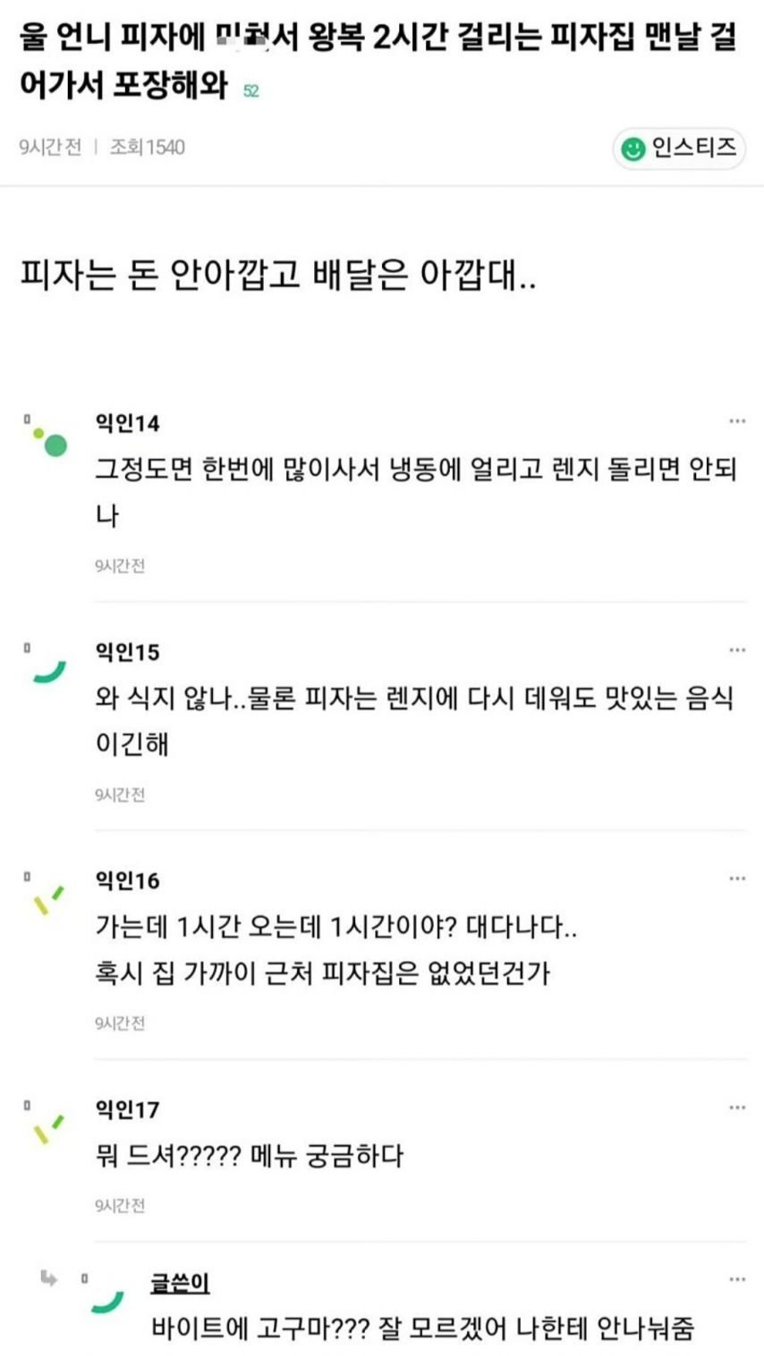The image size is (764, 1356).
Task: Click the reply arrow icon beside 글쓴이
Action: [49, 1279]
